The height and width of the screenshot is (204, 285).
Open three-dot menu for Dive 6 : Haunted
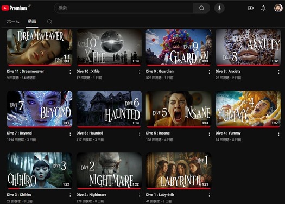pos(140,134)
